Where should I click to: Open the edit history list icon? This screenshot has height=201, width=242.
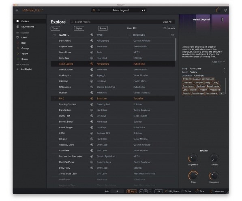click(146, 191)
